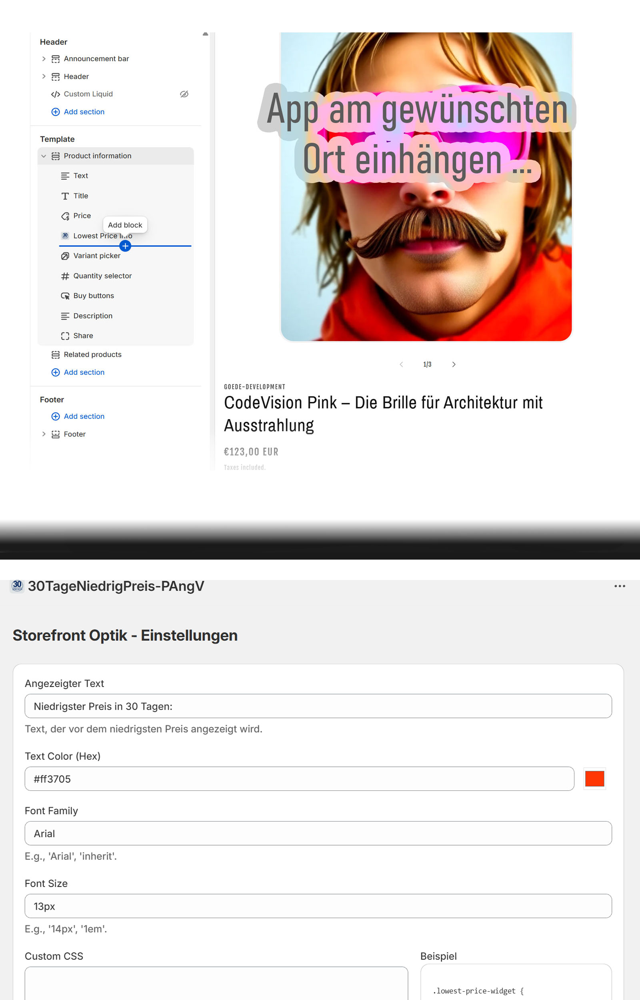Open the three-dot more options menu
Screen dimensions: 640x1000
(x=619, y=586)
